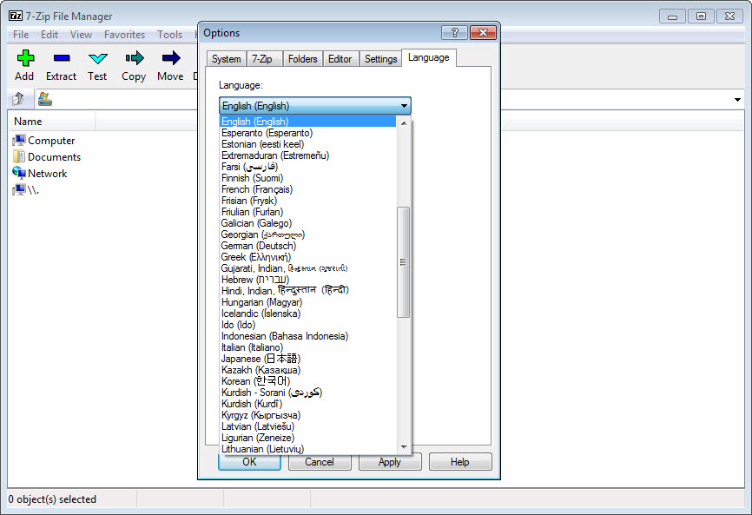Click the language list scroll down arrow
The image size is (752, 515).
[x=404, y=447]
